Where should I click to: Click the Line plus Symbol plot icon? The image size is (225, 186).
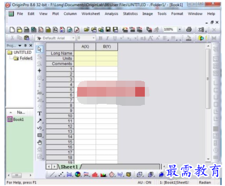point(69,174)
